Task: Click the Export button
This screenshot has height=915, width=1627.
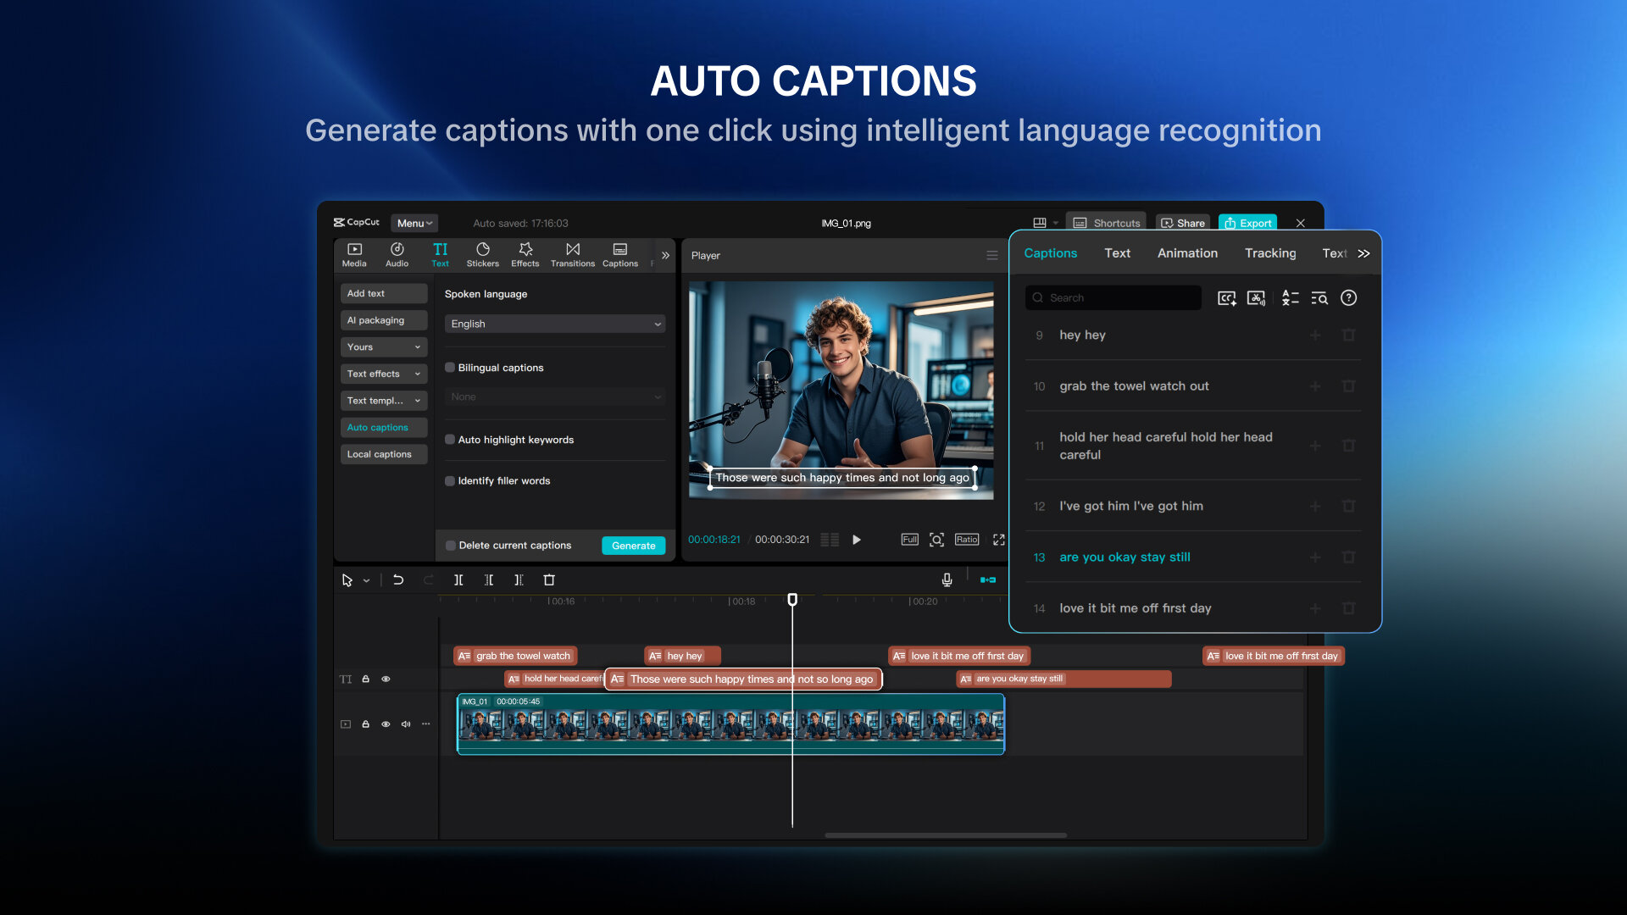Action: (x=1247, y=223)
